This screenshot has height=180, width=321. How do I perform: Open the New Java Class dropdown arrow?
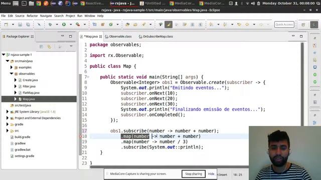117,24
